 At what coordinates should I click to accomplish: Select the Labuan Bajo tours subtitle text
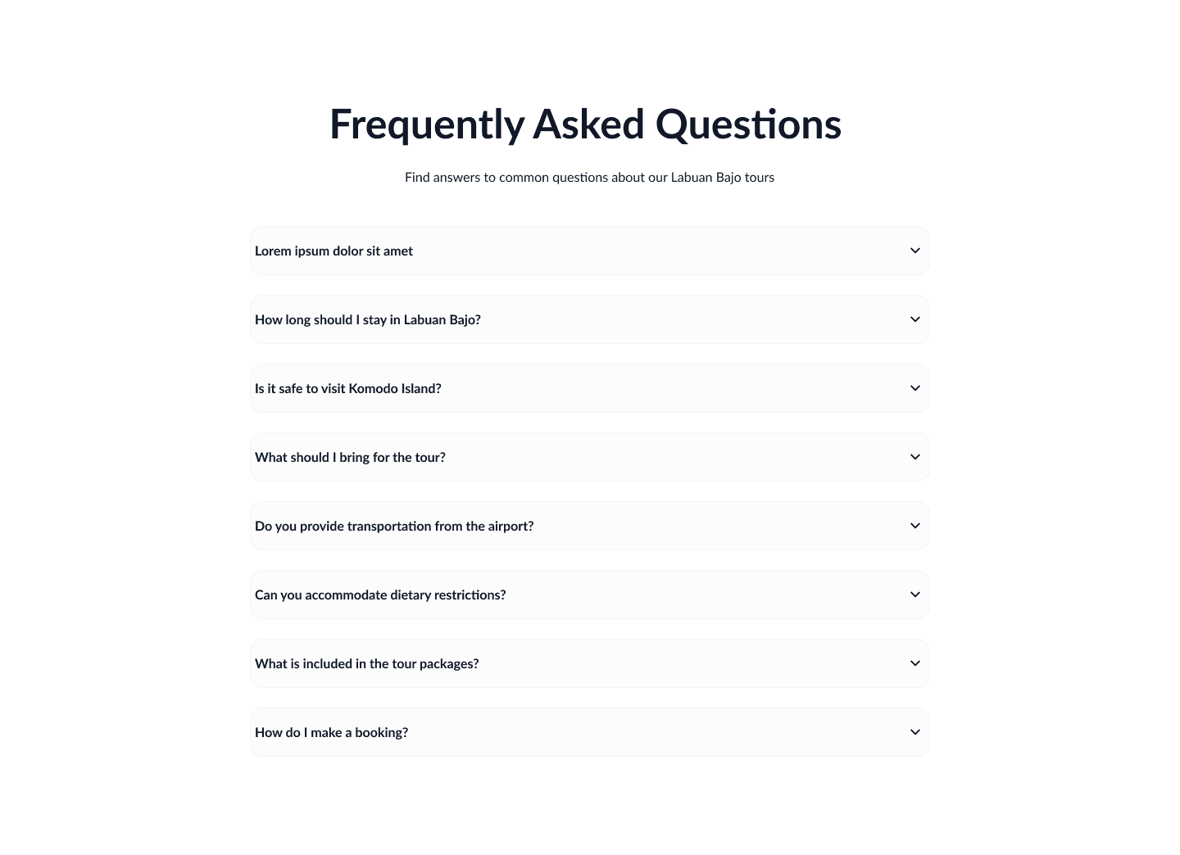coord(589,177)
